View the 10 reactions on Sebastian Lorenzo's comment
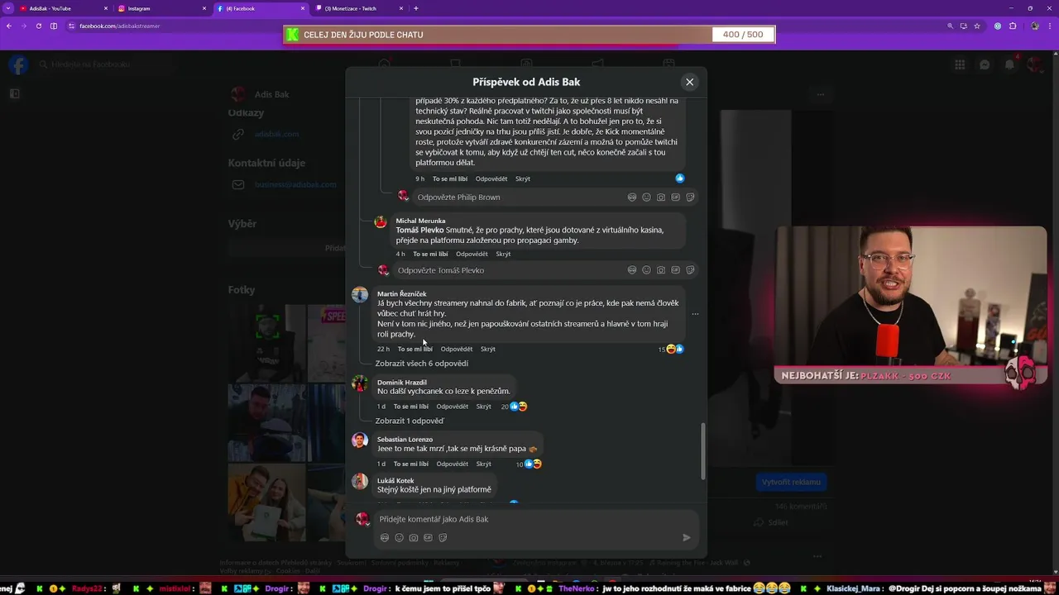This screenshot has height=595, width=1059. point(529,464)
